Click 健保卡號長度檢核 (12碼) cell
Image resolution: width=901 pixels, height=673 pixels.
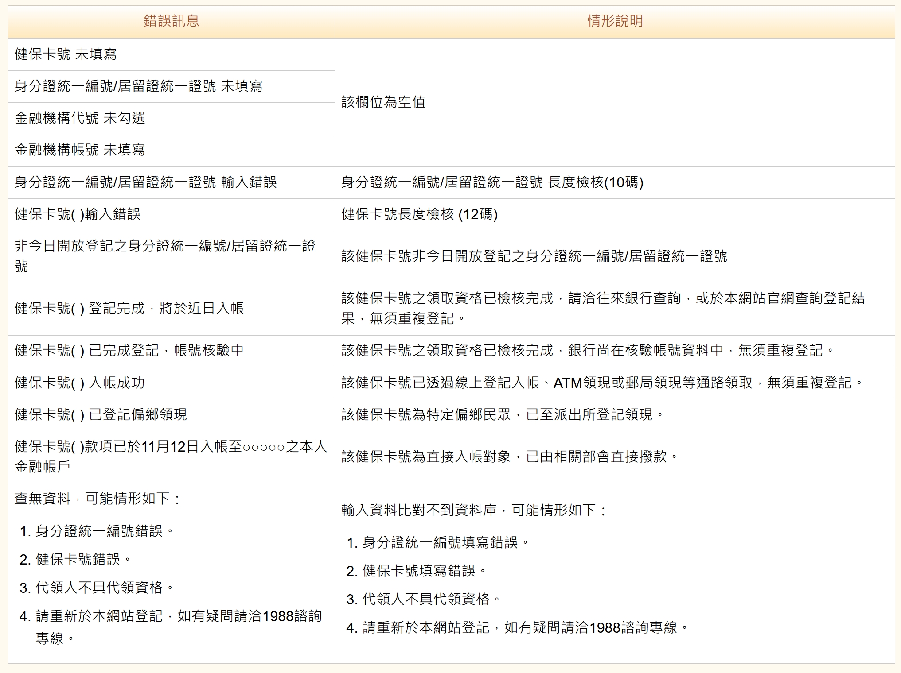click(419, 214)
